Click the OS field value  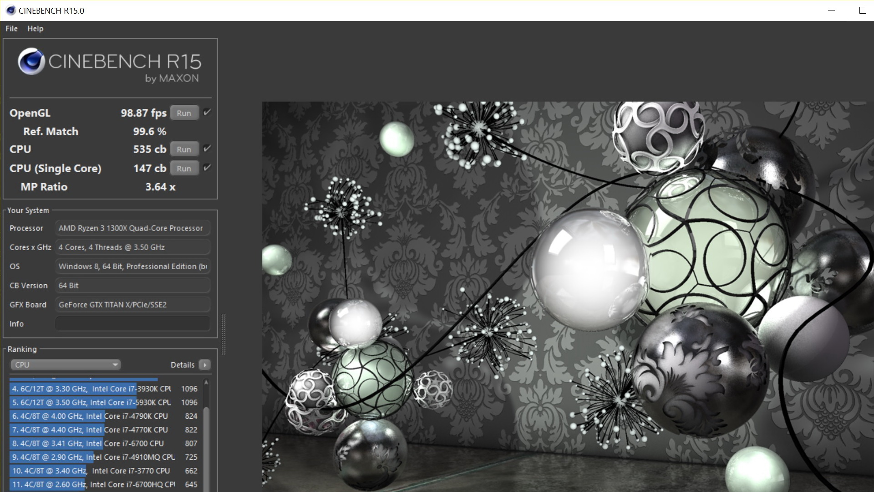pos(132,266)
